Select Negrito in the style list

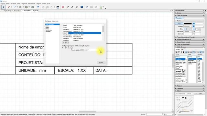pyautogui.click(x=191, y=61)
